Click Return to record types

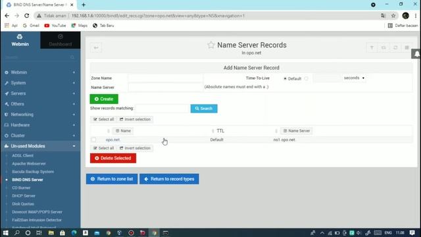coord(169,179)
